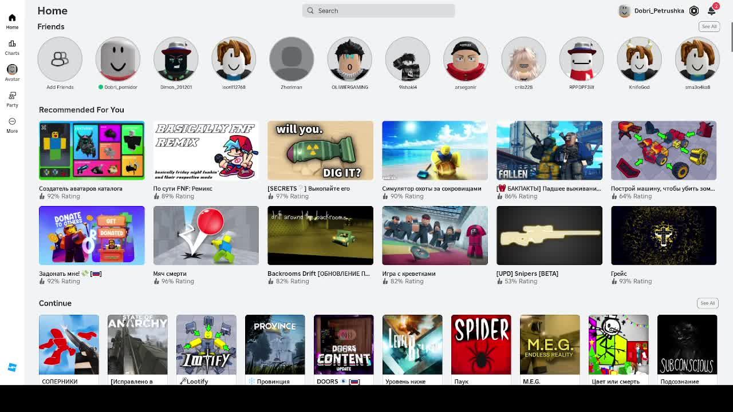Open the Создатель аватаров каталога game thumbnail
The image size is (733, 412).
tap(92, 150)
